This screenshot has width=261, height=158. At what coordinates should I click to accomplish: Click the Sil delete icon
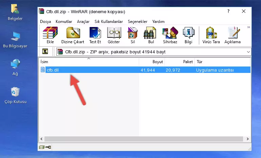pyautogui.click(x=133, y=35)
